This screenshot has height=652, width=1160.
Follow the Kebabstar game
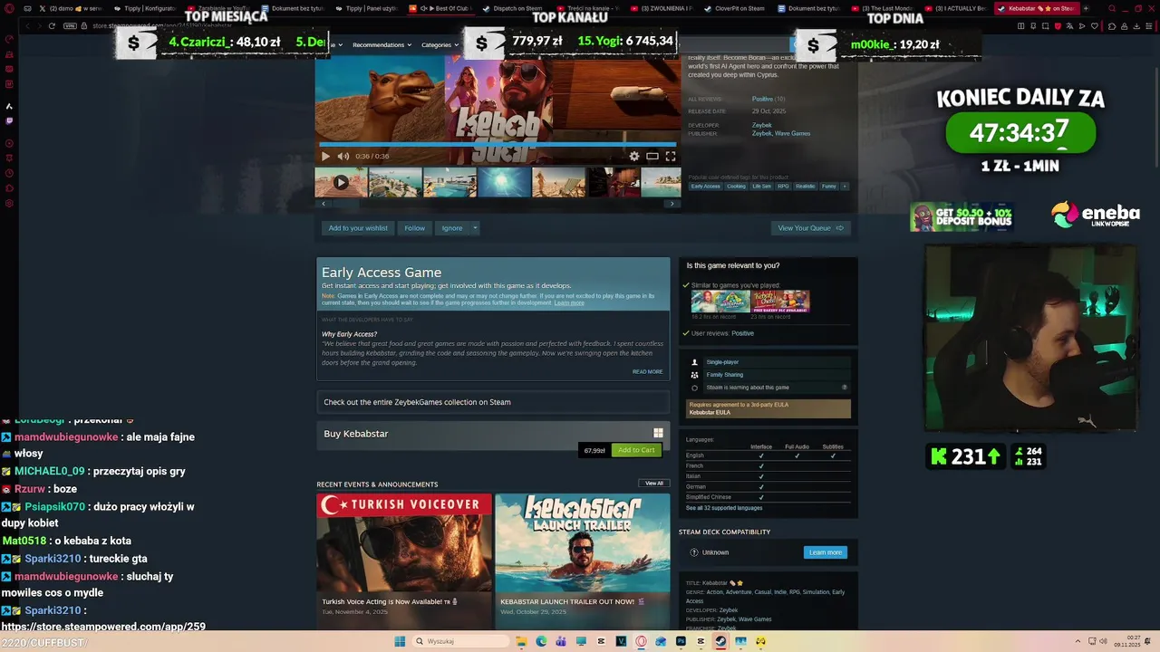coord(414,228)
